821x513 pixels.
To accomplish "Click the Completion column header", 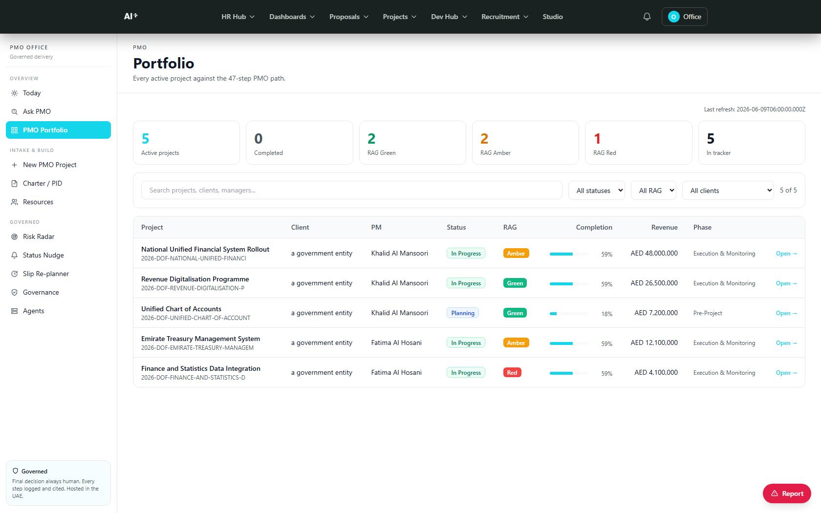I will (x=594, y=227).
